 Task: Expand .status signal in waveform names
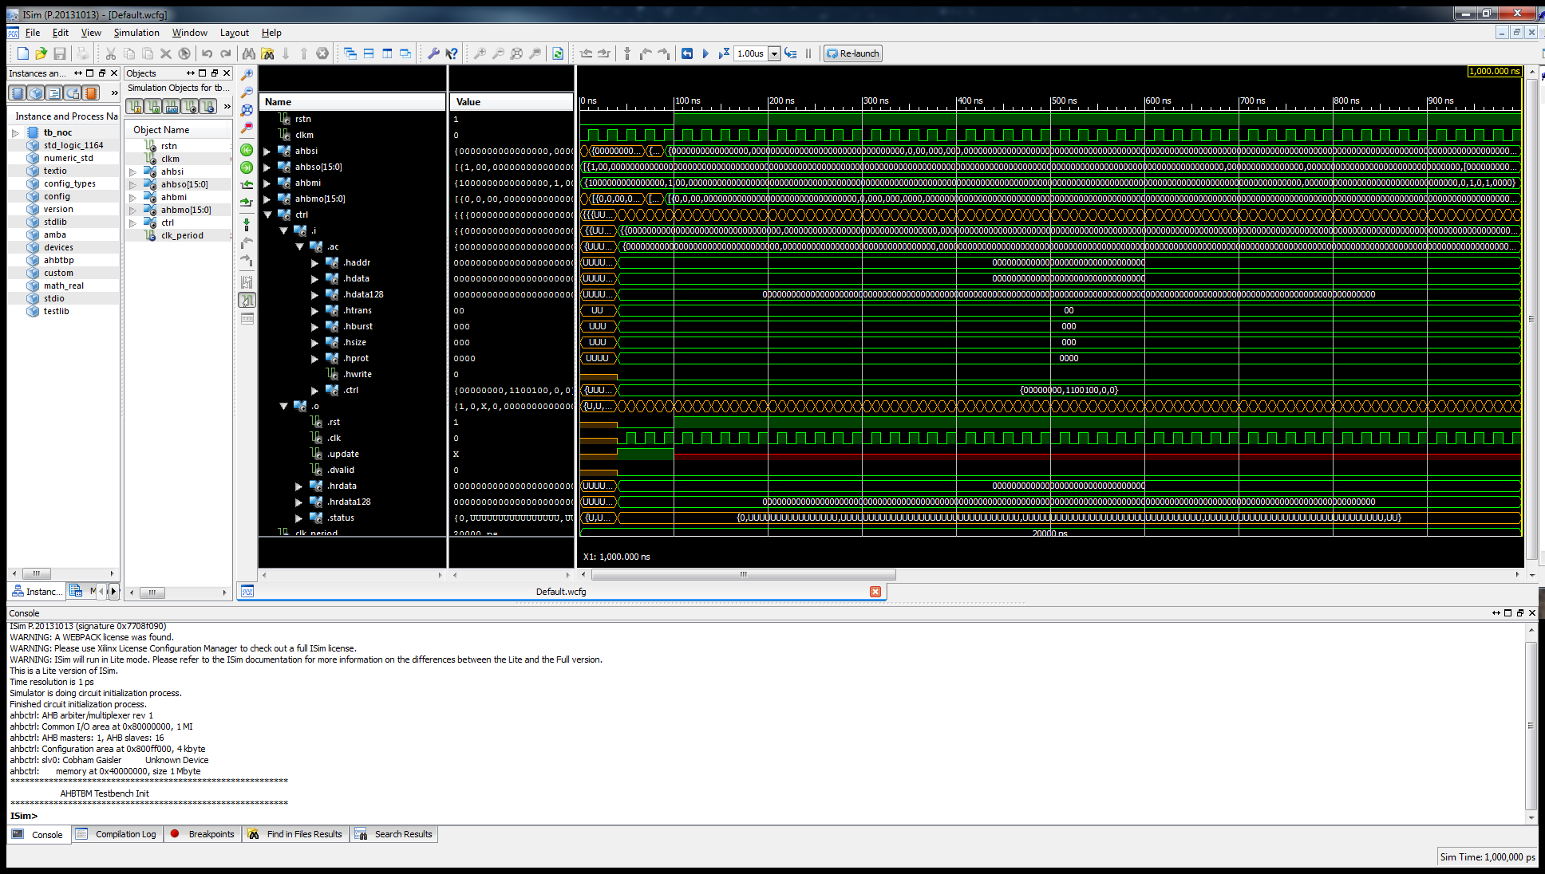[299, 518]
